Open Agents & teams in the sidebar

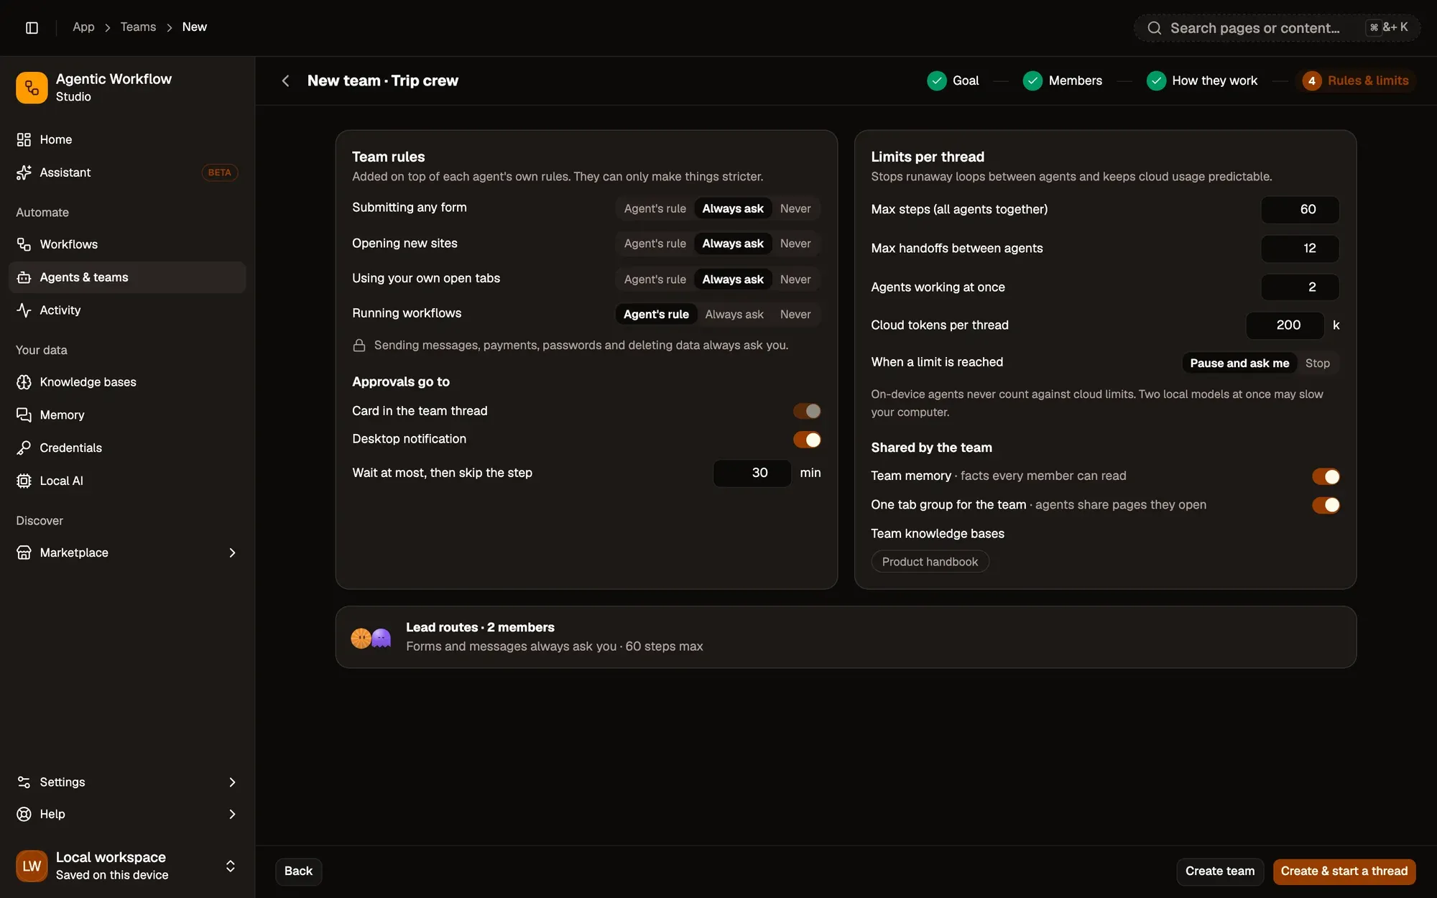pyautogui.click(x=127, y=277)
